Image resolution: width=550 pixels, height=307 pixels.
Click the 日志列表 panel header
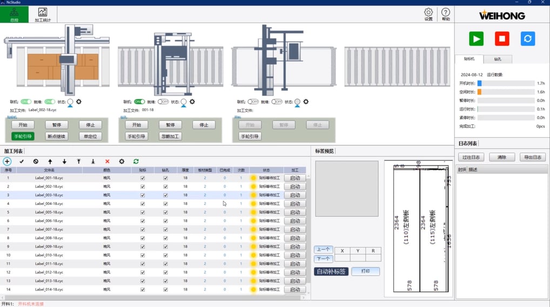coord(468,144)
